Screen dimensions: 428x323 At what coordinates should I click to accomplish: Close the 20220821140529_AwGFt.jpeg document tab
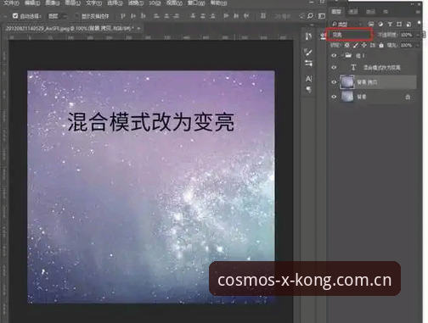138,28
